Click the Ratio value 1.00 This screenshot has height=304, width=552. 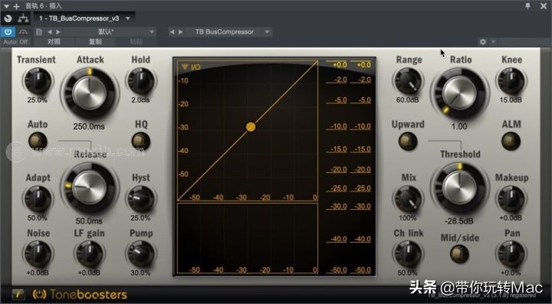click(459, 126)
